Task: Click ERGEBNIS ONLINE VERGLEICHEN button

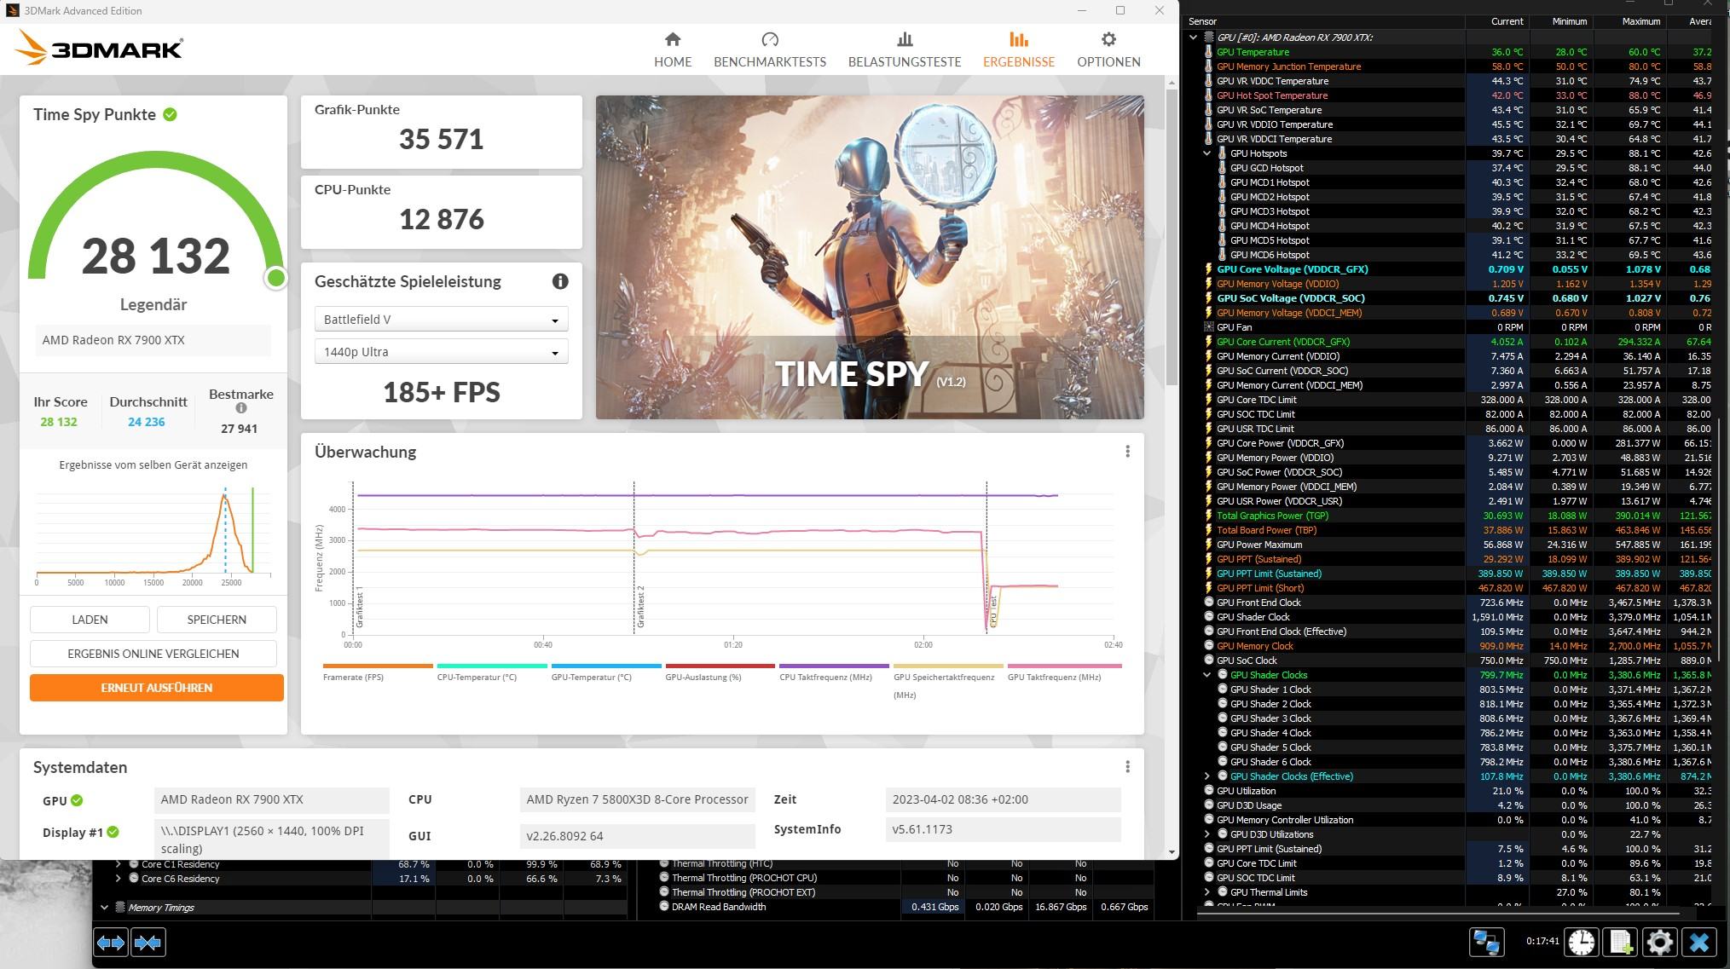Action: click(x=153, y=654)
